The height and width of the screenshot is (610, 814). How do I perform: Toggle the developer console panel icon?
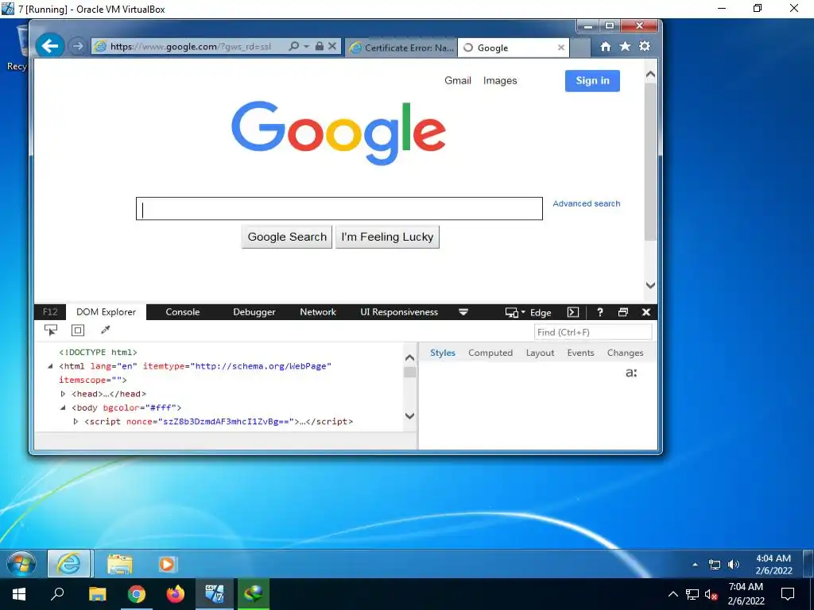[x=572, y=312]
